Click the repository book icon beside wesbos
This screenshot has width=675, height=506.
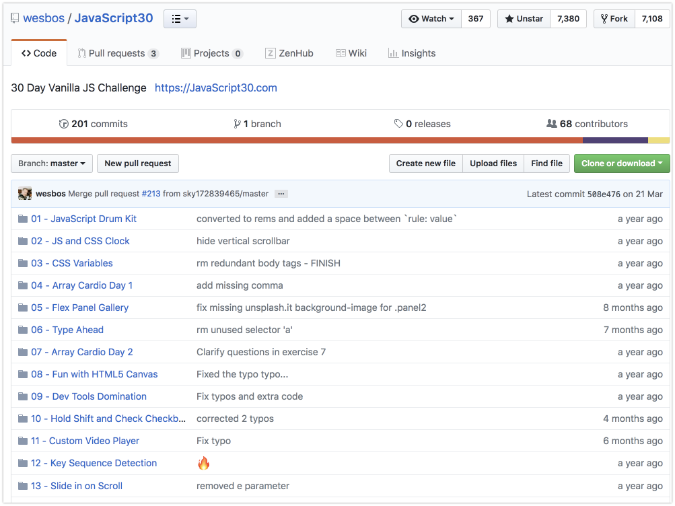[15, 18]
